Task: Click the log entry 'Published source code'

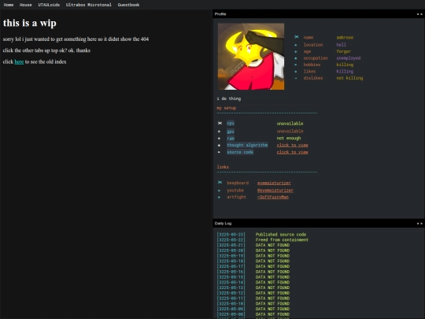Action: coord(281,235)
